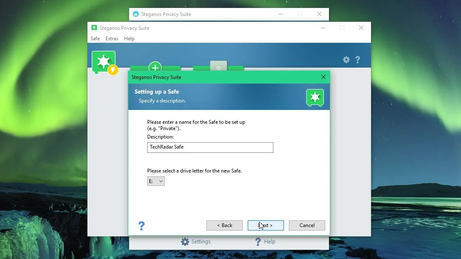461x259 pixels.
Task: Open the Safe menu
Action: [x=95, y=39]
